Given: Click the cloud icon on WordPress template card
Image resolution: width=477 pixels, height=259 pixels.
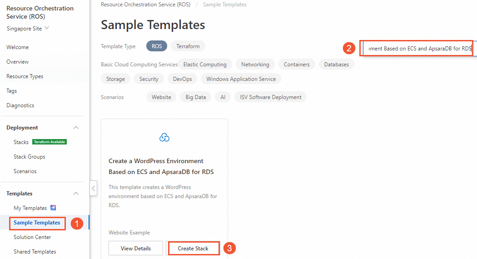Looking at the screenshot, I should click(x=164, y=137).
